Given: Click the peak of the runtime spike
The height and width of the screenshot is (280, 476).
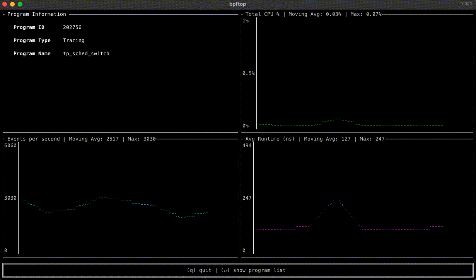Looking at the screenshot, I should point(336,198).
